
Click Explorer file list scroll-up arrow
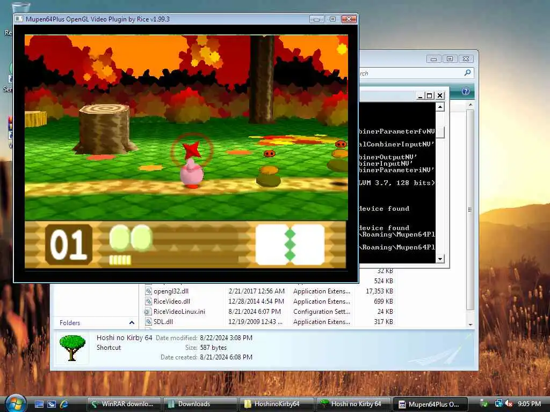[471, 105]
